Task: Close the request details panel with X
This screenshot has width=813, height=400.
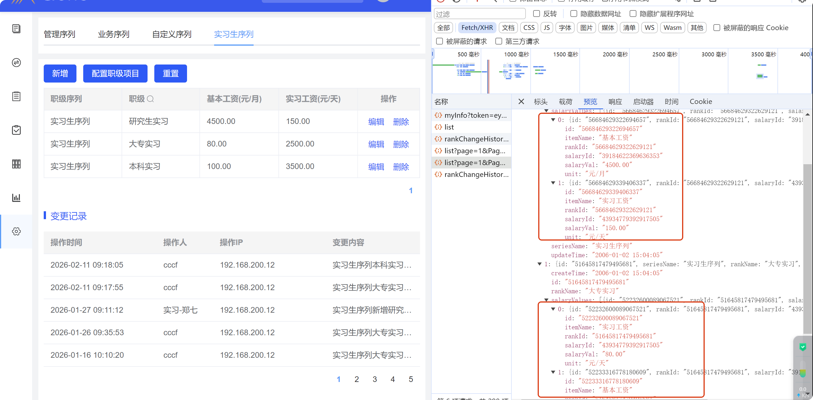Action: [x=521, y=101]
